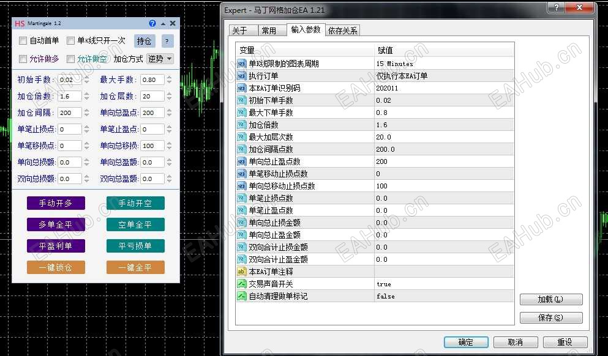Click the 单向总盈额 input field
608x356 pixels.
pos(152,162)
